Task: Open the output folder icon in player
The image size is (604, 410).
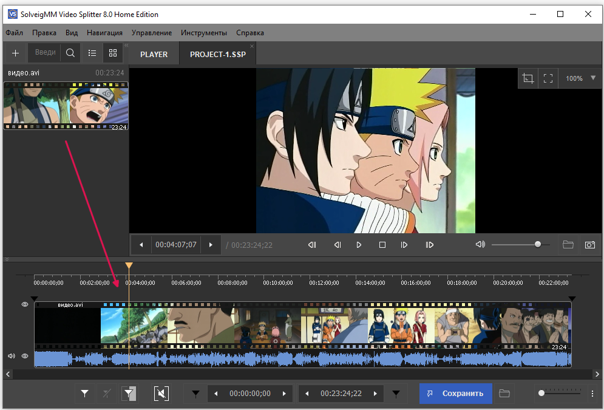Action: pyautogui.click(x=568, y=245)
